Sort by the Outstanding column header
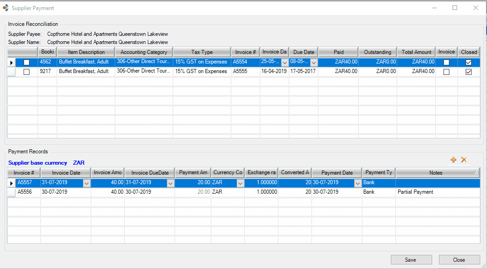This screenshot has height=269, width=487. pos(377,52)
